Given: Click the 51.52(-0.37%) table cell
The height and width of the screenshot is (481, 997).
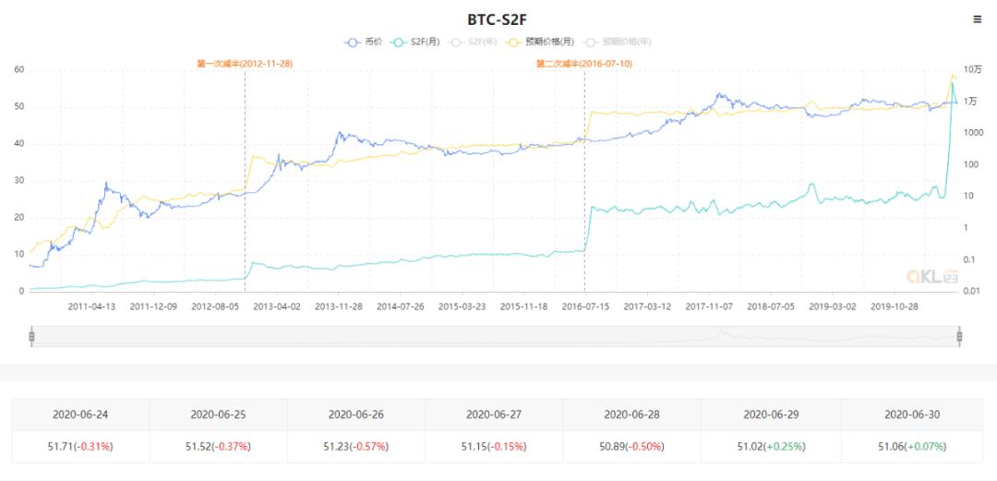Looking at the screenshot, I should [x=218, y=446].
